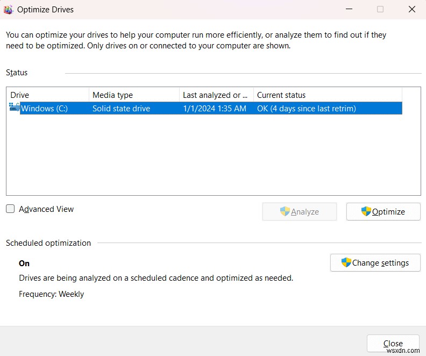Click the Windows (C:) drive icon
The height and width of the screenshot is (356, 426).
[14, 107]
